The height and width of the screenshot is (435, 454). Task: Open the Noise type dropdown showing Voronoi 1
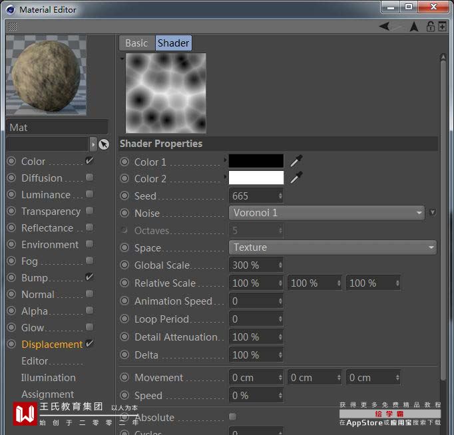click(327, 213)
